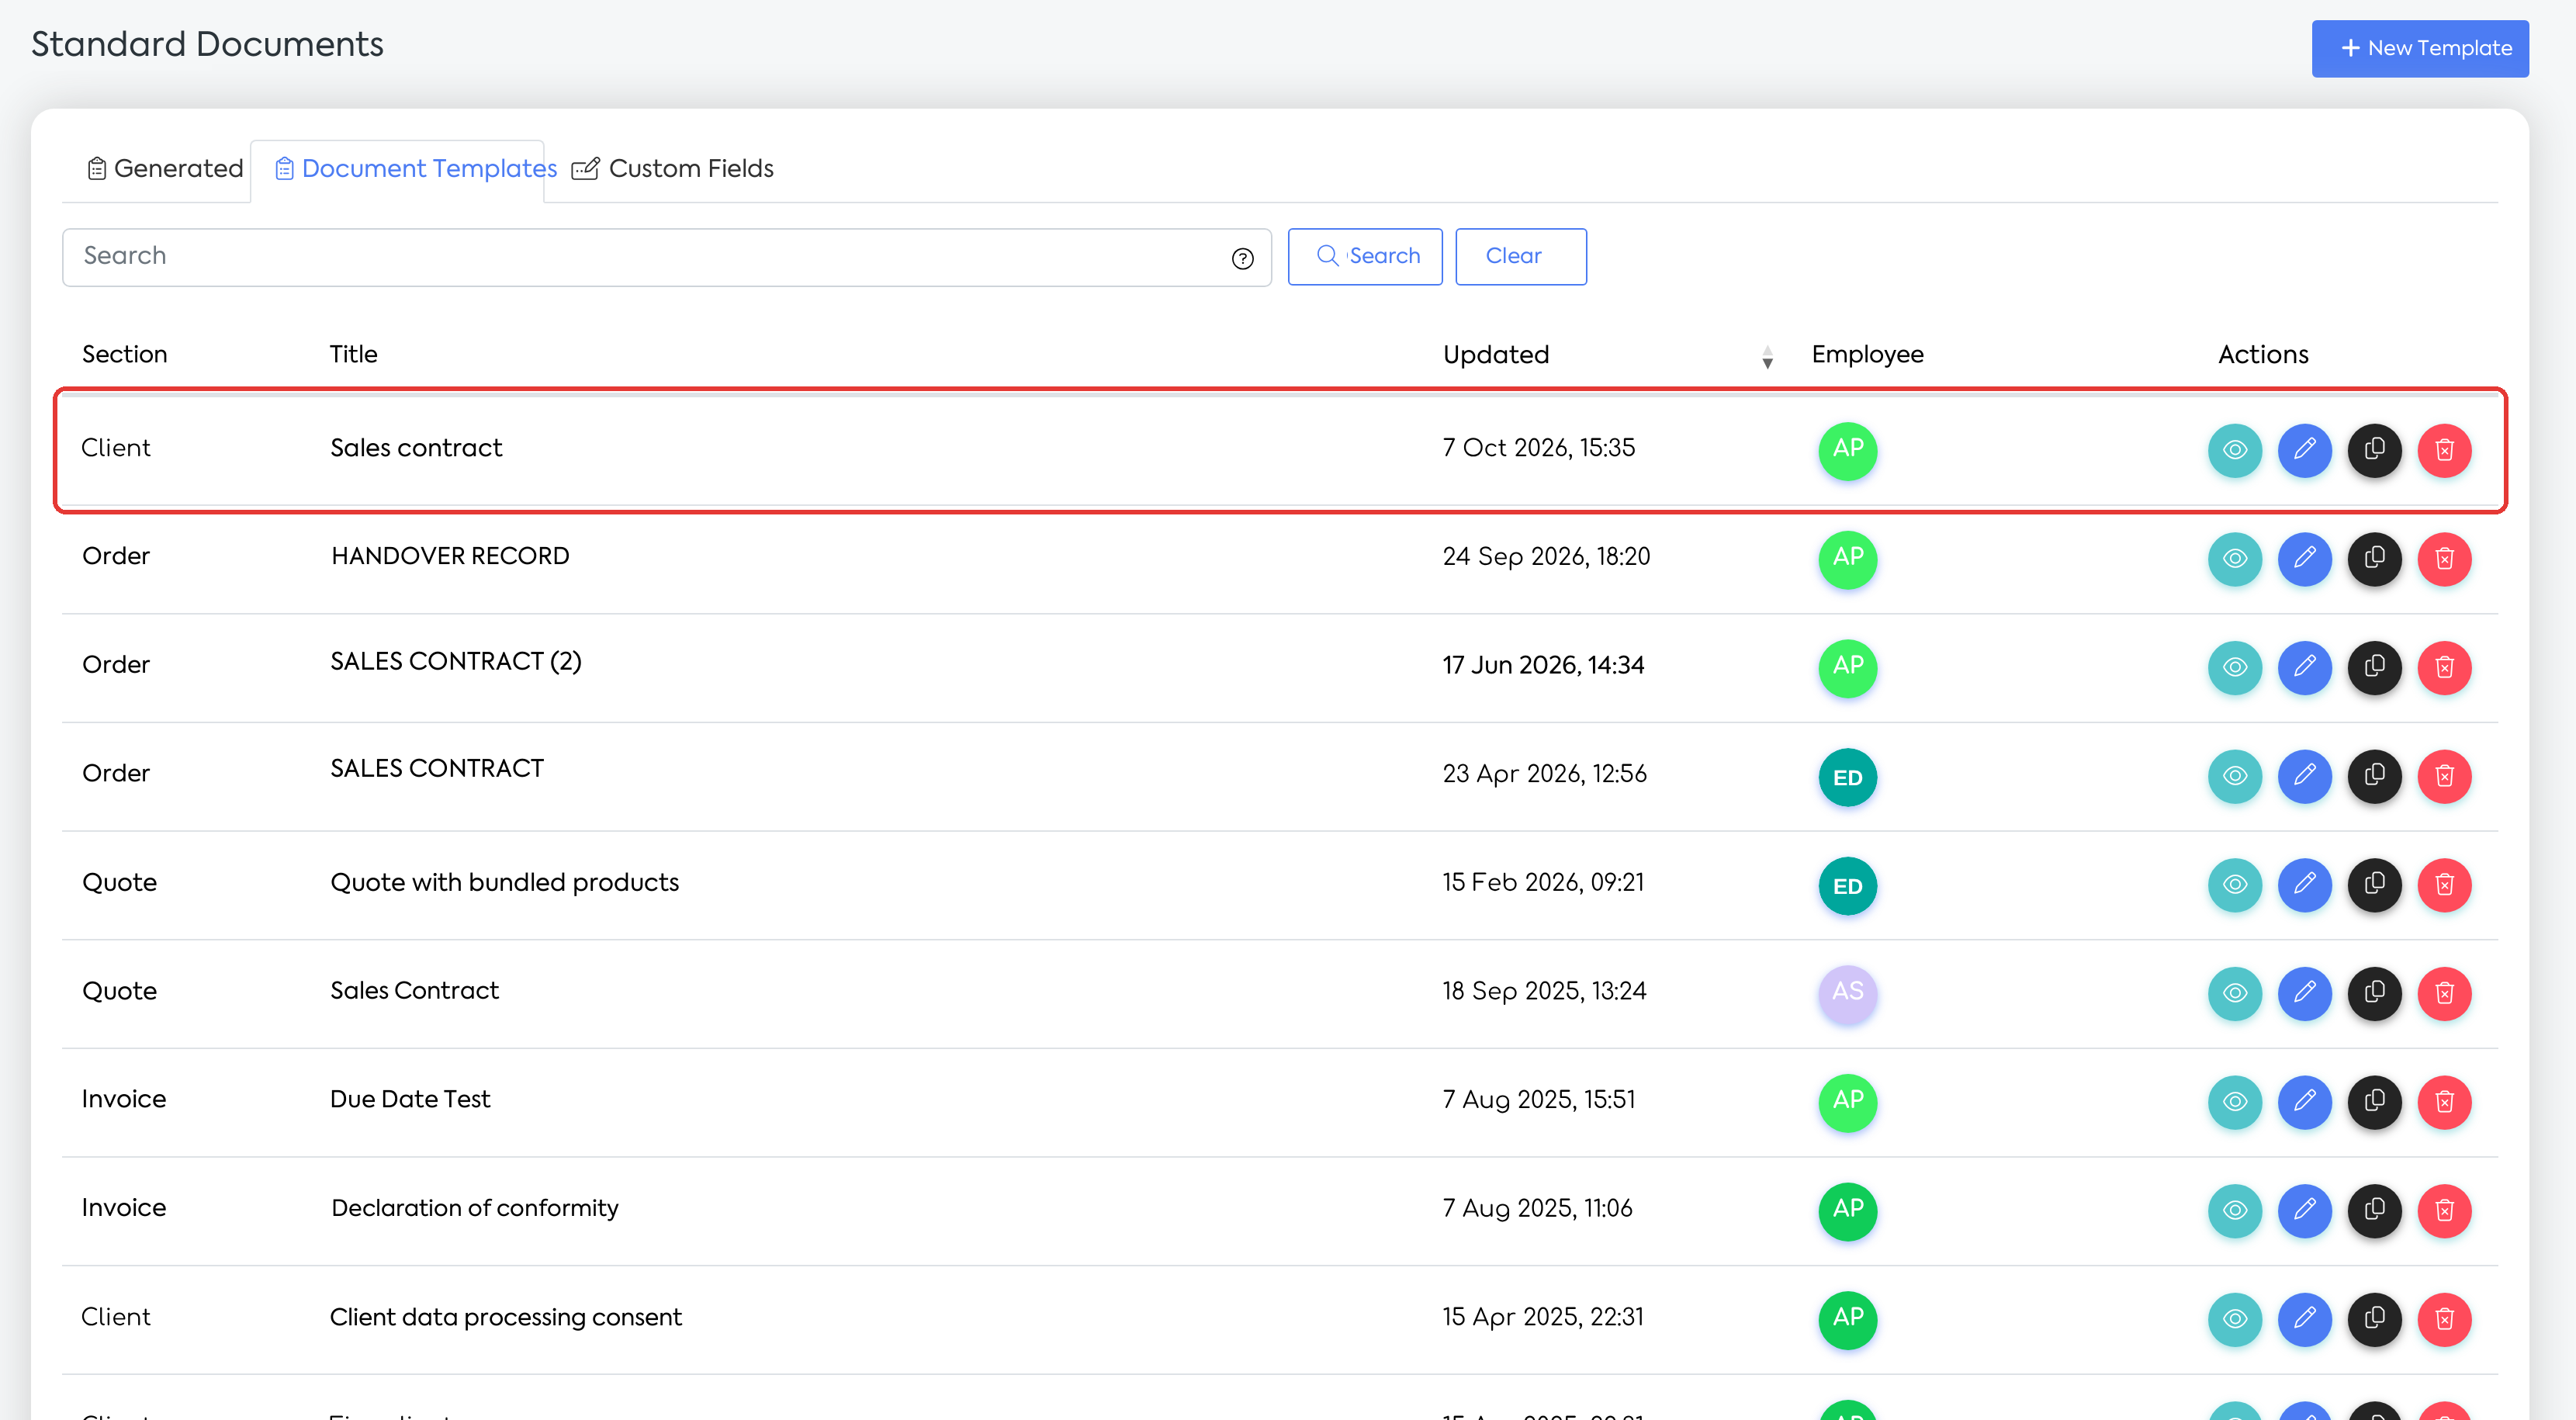Viewport: 2576px width, 1420px height.
Task: Delete the Client Sales contract template
Action: click(x=2445, y=450)
